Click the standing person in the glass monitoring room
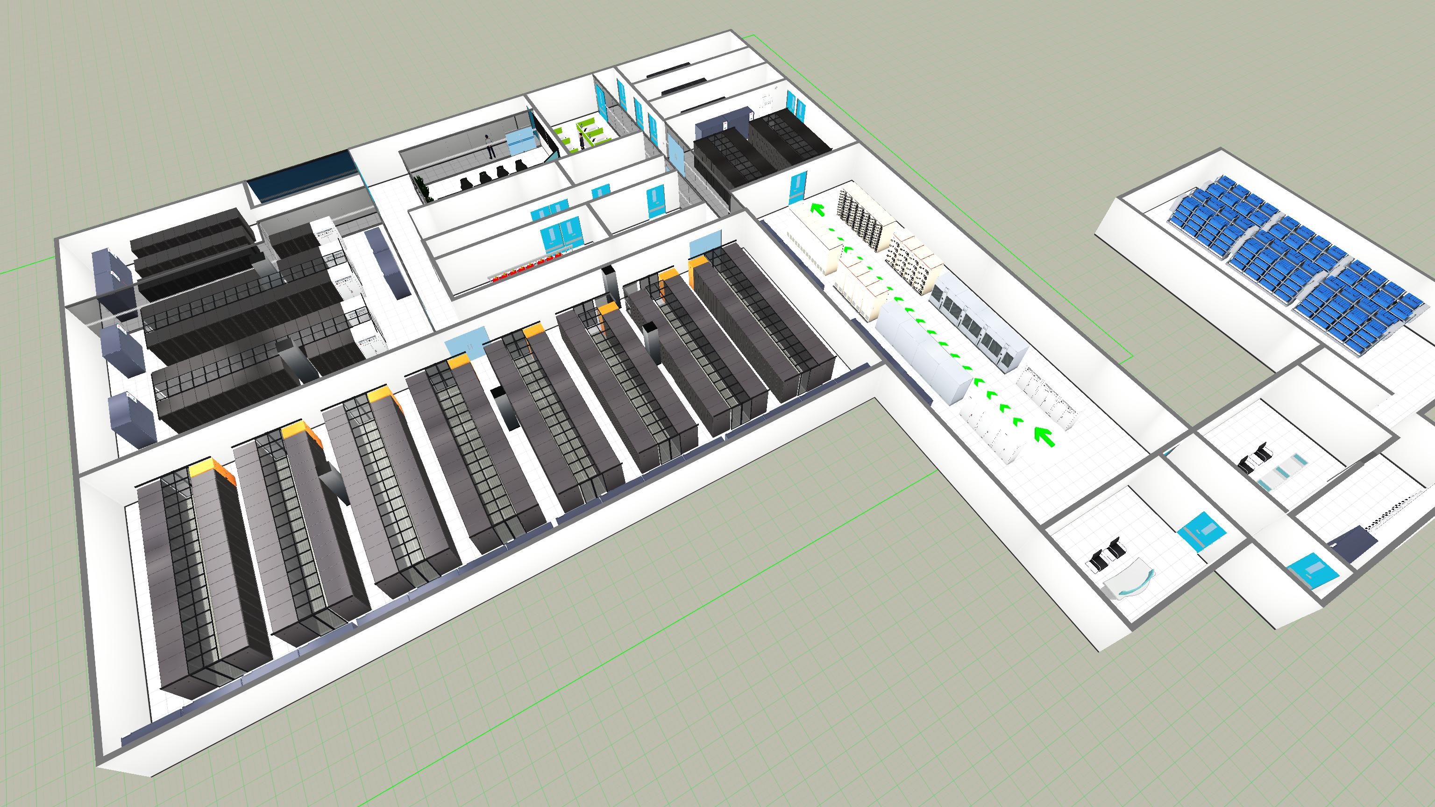The height and width of the screenshot is (807, 1435). tap(490, 145)
